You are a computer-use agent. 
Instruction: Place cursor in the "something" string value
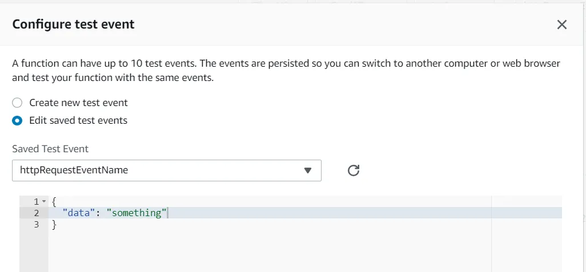pyautogui.click(x=136, y=213)
